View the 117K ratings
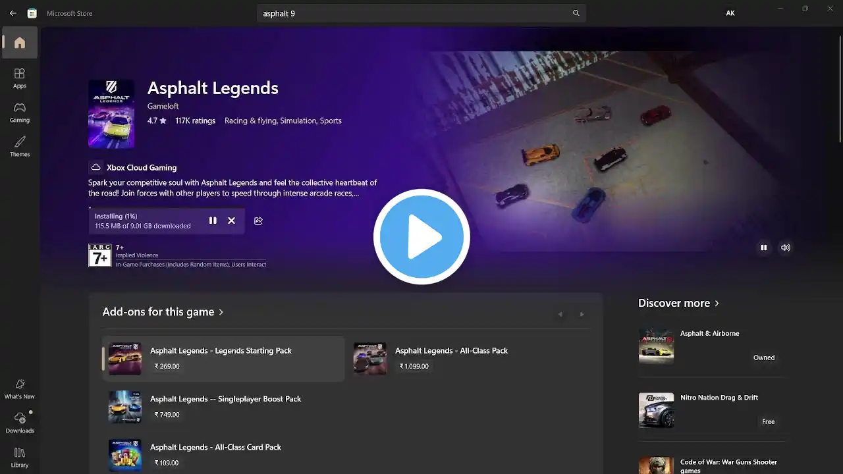This screenshot has width=843, height=474. point(195,120)
